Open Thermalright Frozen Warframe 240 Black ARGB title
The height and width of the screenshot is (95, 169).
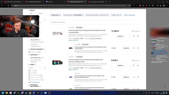coord(86,61)
